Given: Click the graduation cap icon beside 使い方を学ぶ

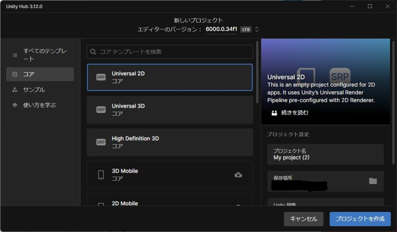Looking at the screenshot, I should 15,105.
